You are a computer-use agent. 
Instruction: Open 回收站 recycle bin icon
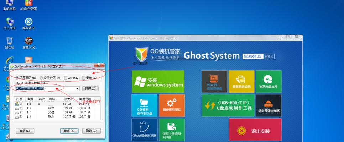(x=9, y=43)
